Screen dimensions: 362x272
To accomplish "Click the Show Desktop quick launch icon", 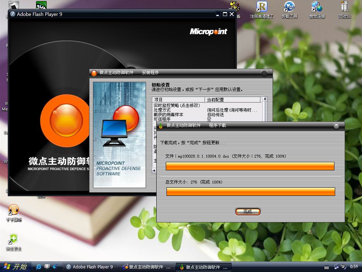I will [x=47, y=267].
